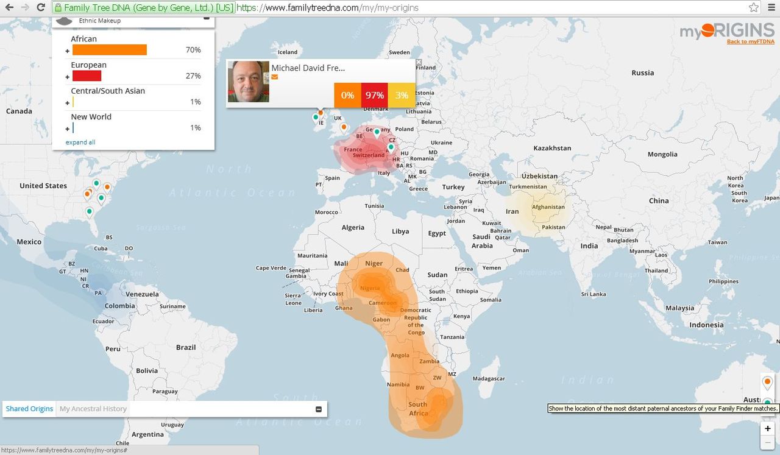Click the orange 0% box in popup

pos(347,96)
